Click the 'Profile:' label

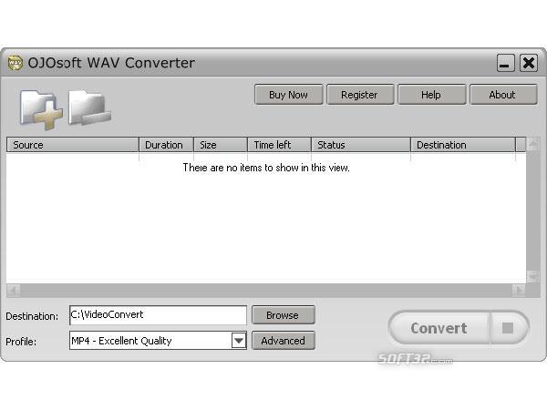coord(21,342)
